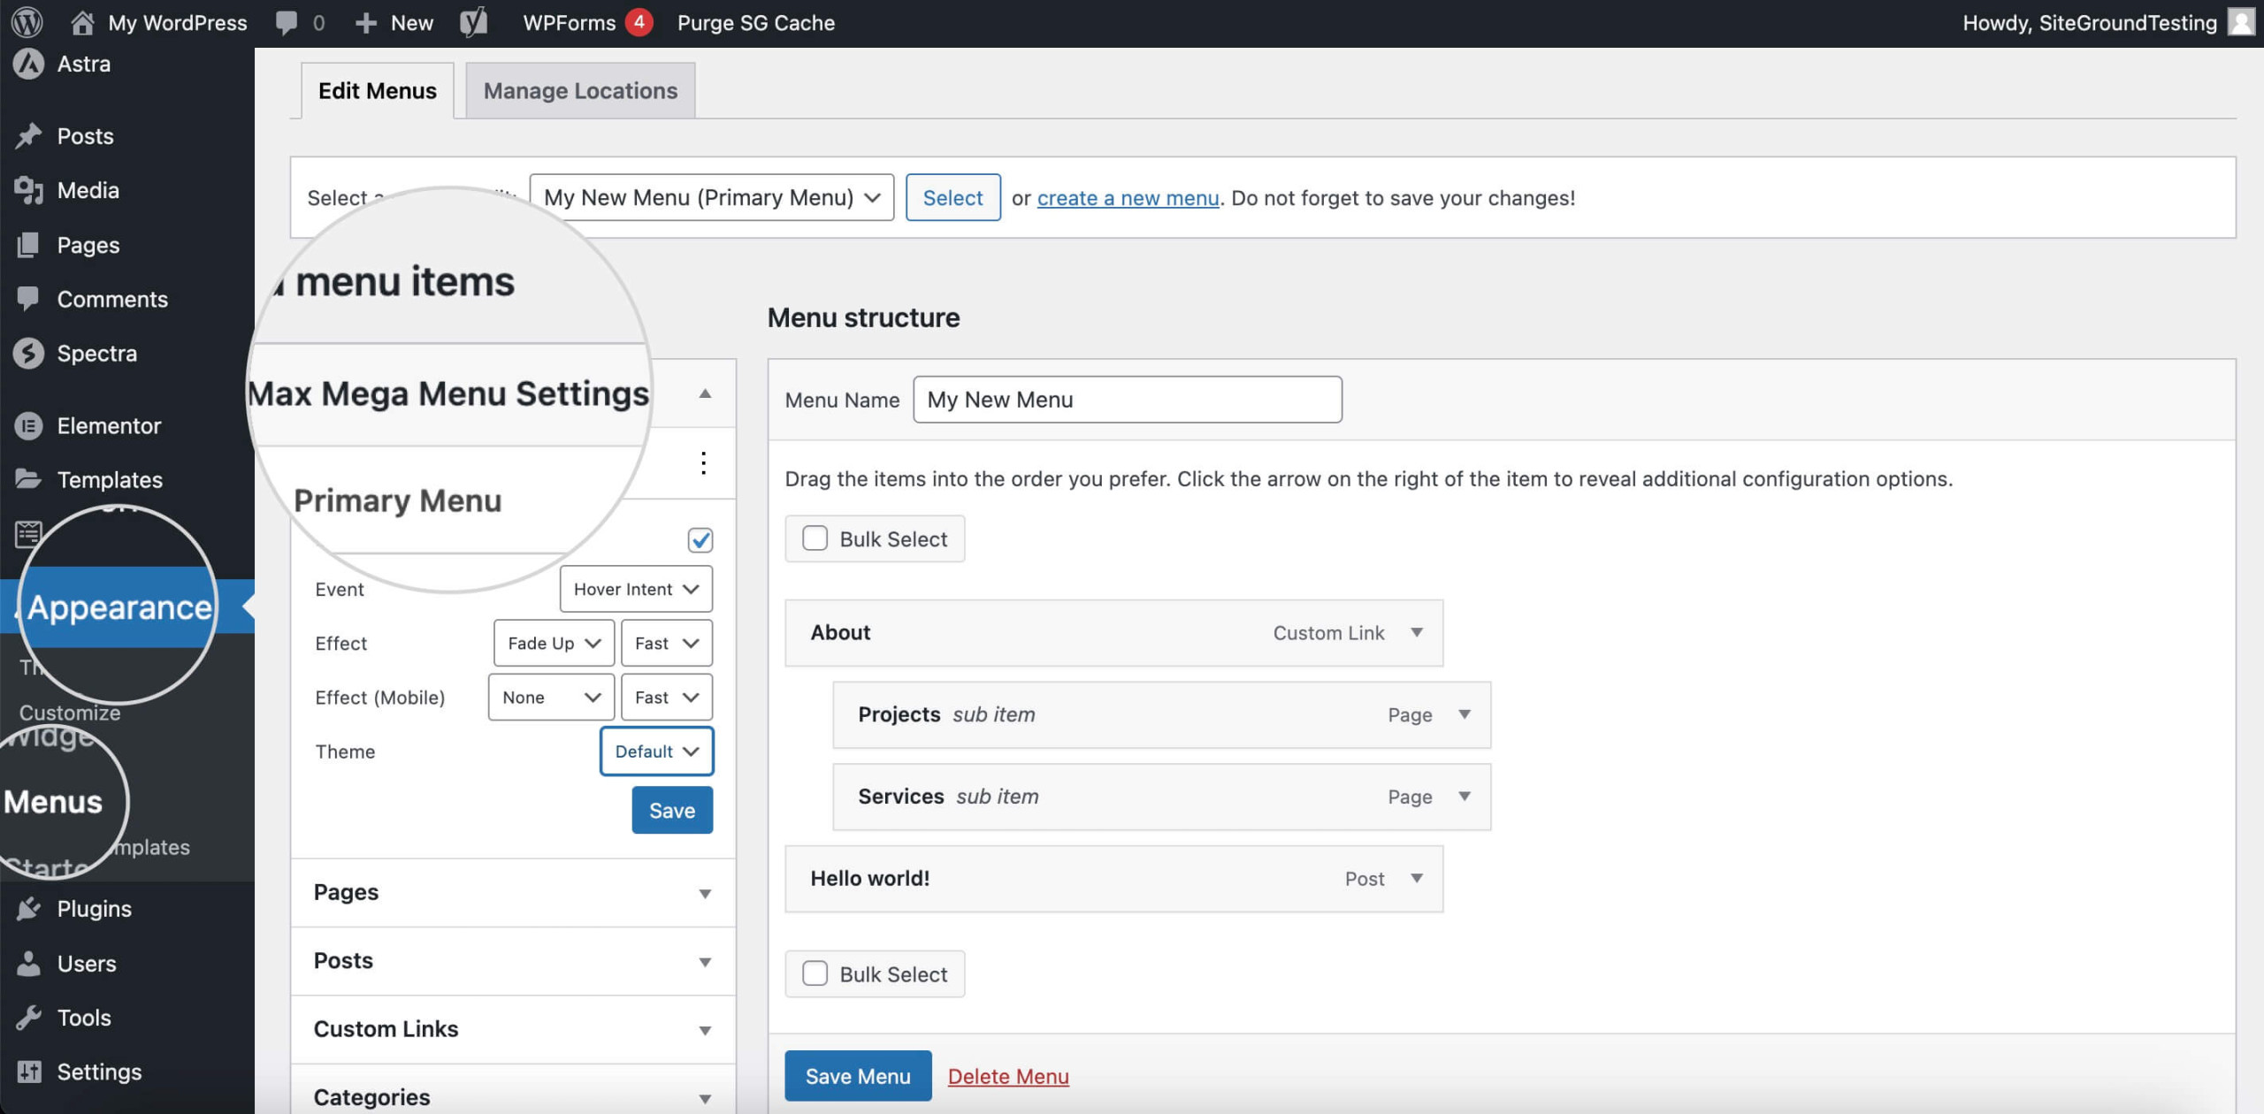
Task: Click the Select button beside menu dropdown
Action: coord(952,197)
